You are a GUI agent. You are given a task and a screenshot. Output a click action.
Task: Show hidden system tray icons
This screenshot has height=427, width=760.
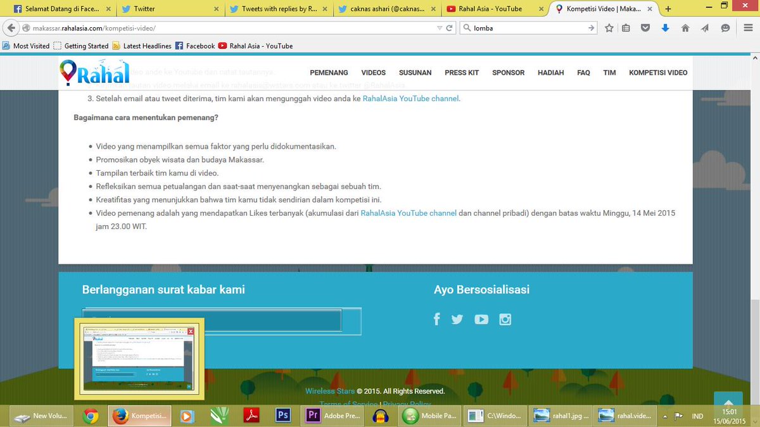tap(666, 416)
